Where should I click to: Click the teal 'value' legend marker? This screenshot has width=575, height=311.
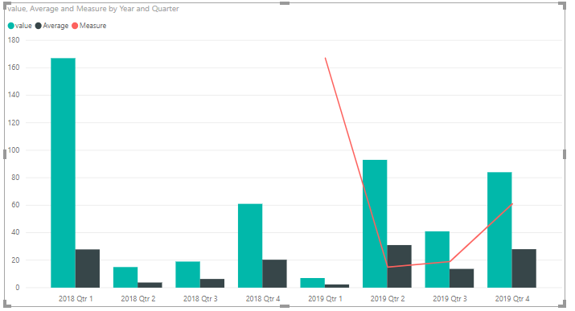[x=11, y=26]
